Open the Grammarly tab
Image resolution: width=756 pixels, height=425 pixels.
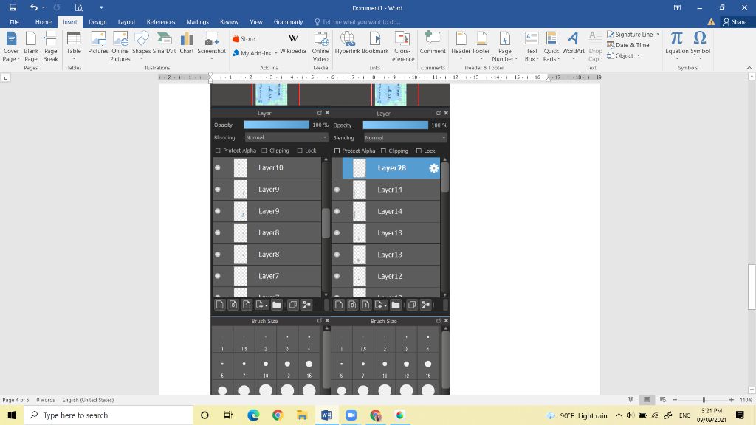point(289,21)
